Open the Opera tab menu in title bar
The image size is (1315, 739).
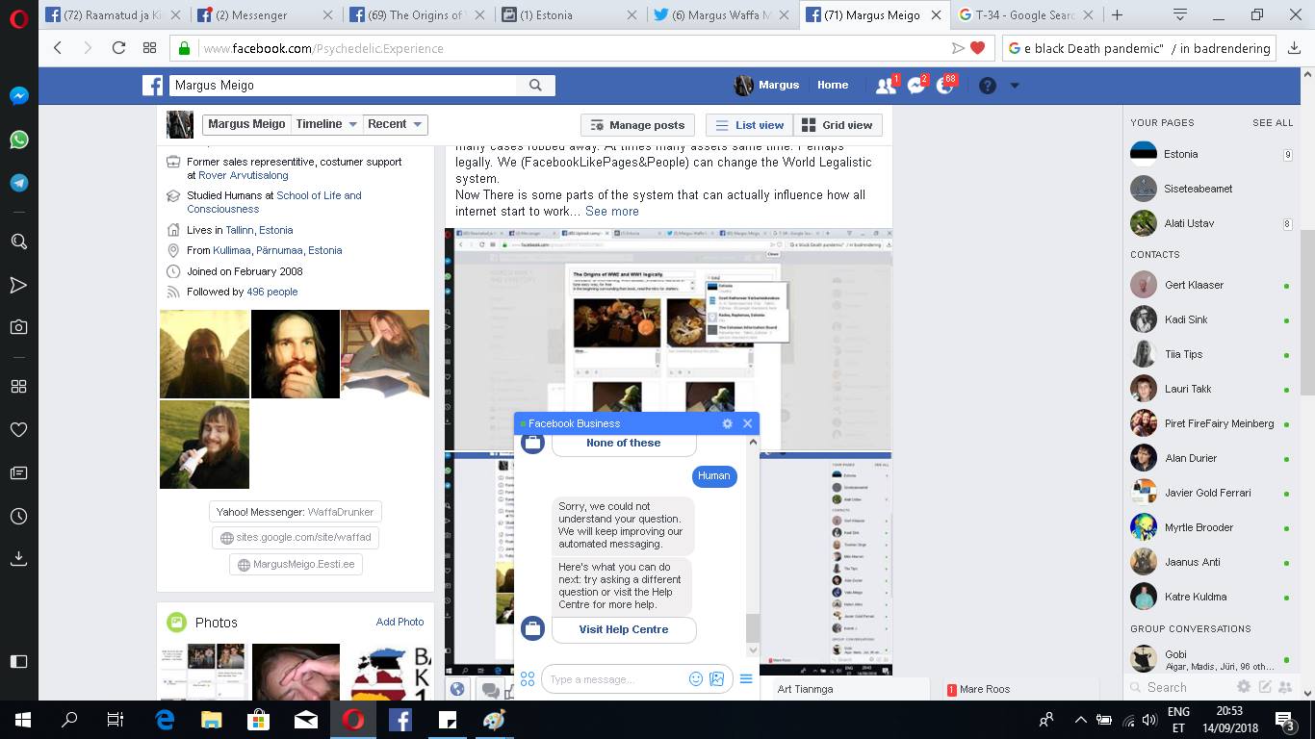tap(1180, 14)
